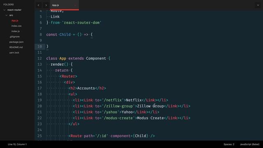Click line number 25 in the gutter

tap(39, 136)
